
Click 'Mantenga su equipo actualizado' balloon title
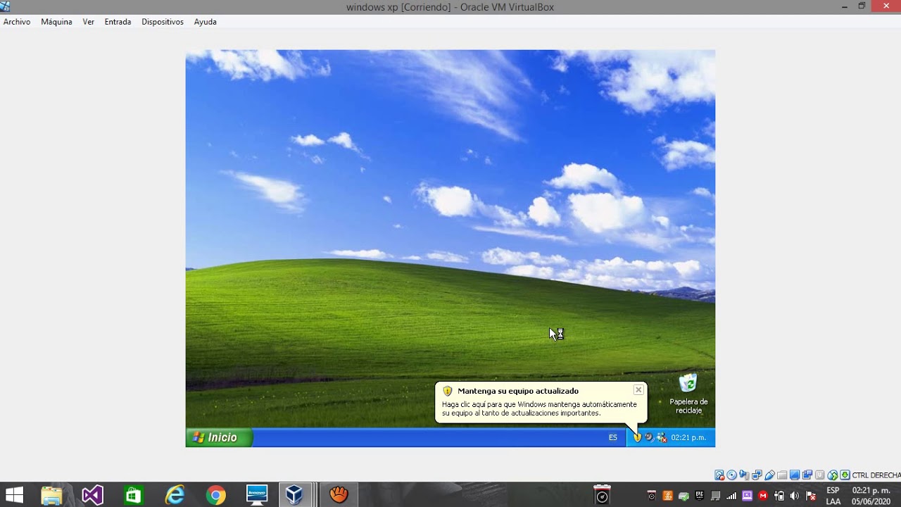point(518,391)
